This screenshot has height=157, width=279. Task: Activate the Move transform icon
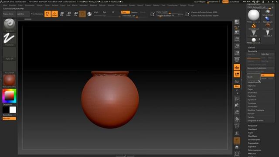tap(62, 14)
